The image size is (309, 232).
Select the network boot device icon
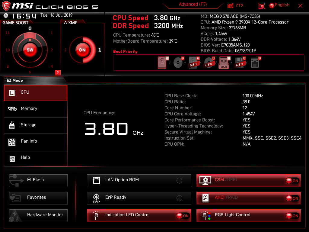coord(255,63)
